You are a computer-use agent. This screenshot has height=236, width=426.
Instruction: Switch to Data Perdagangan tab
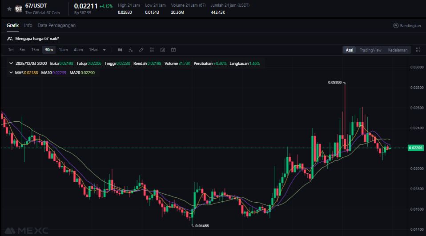point(56,25)
